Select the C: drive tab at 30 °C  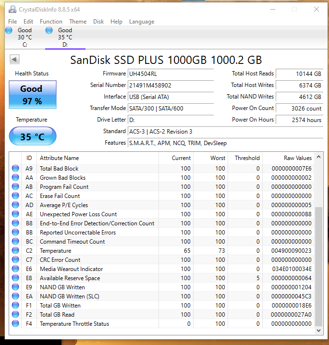click(x=25, y=37)
